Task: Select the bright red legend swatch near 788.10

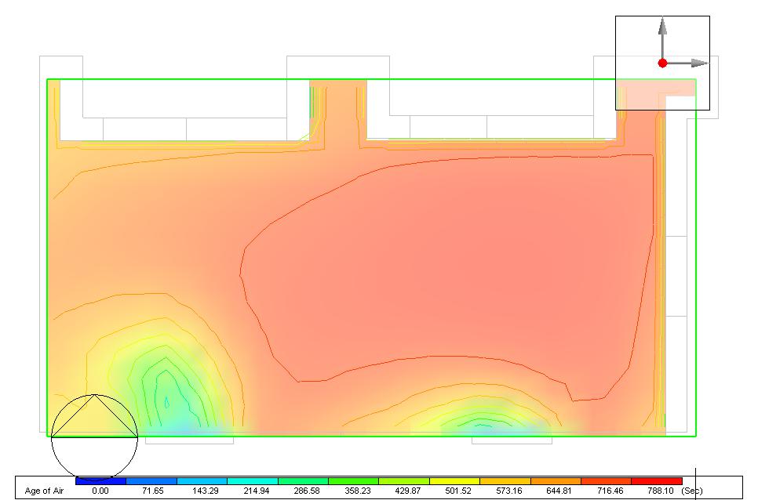Action: 657,481
